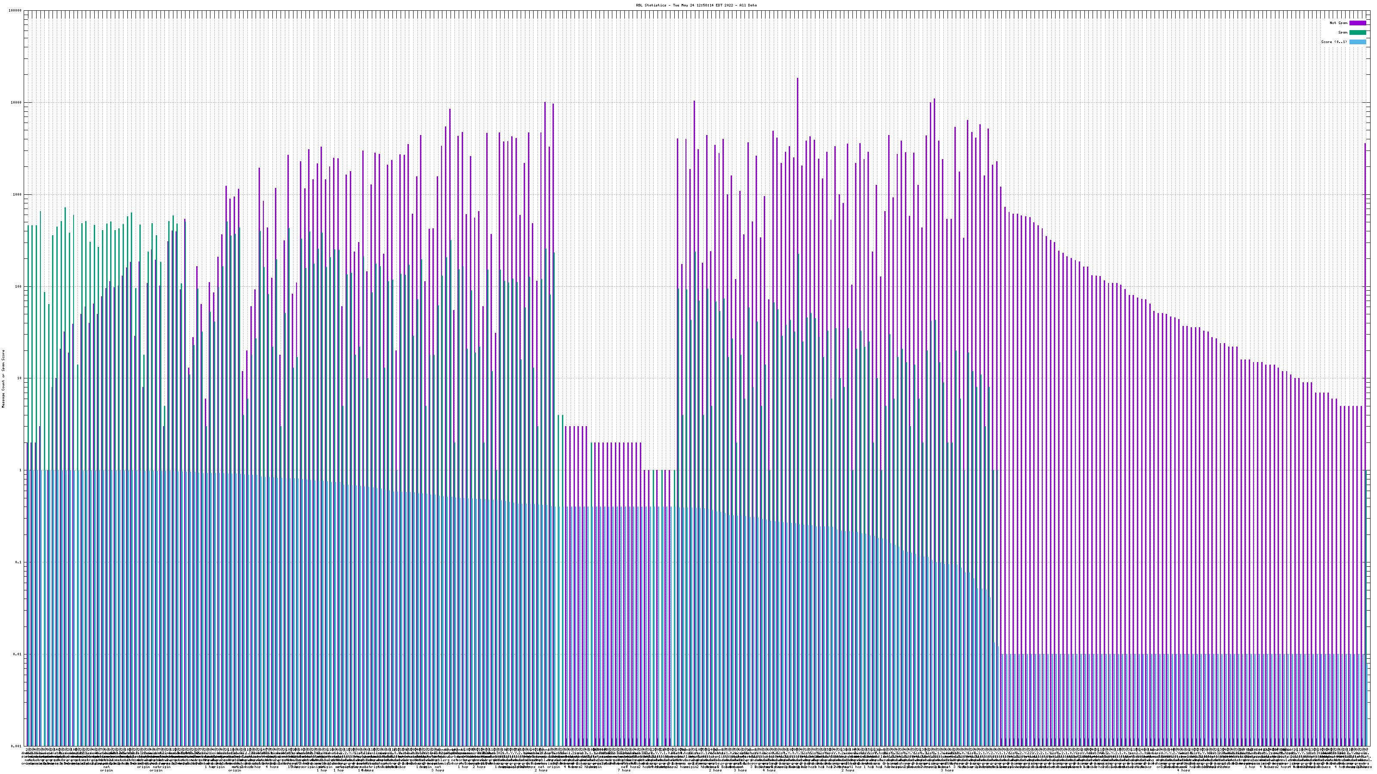Select the 'Spam' legend text label
The width and height of the screenshot is (1377, 774).
point(1343,33)
